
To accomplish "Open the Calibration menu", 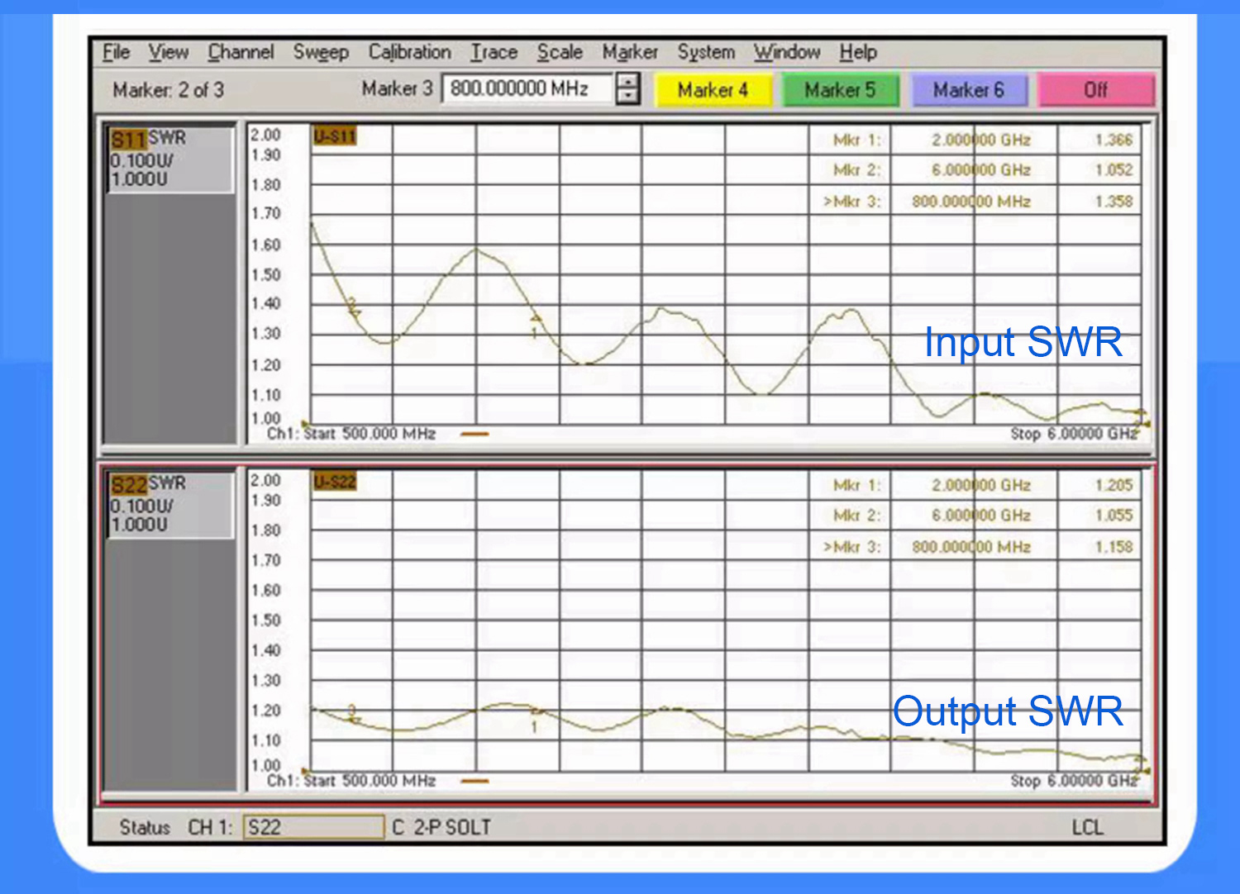I will (409, 52).
